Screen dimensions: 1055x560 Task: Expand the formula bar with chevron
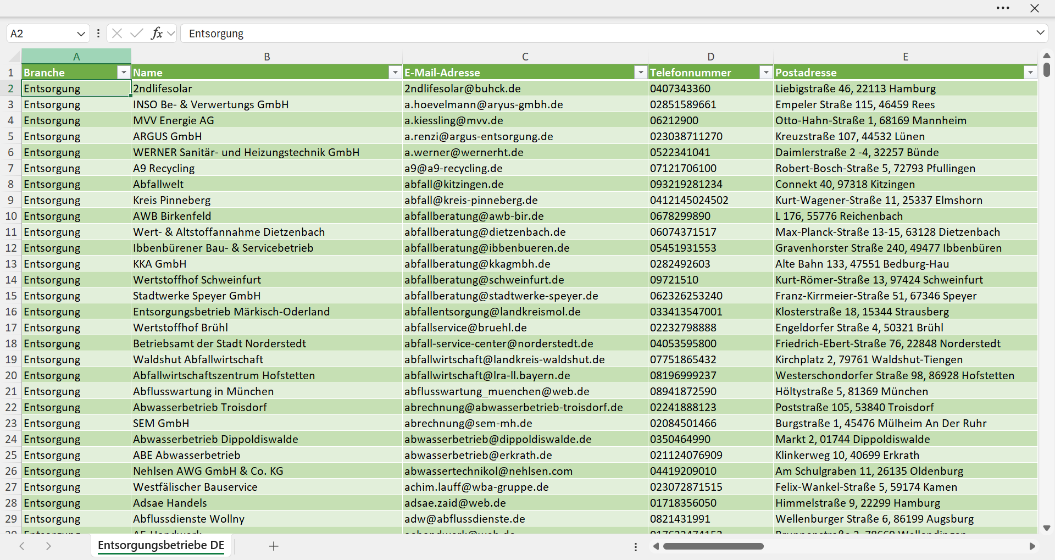coord(1040,33)
